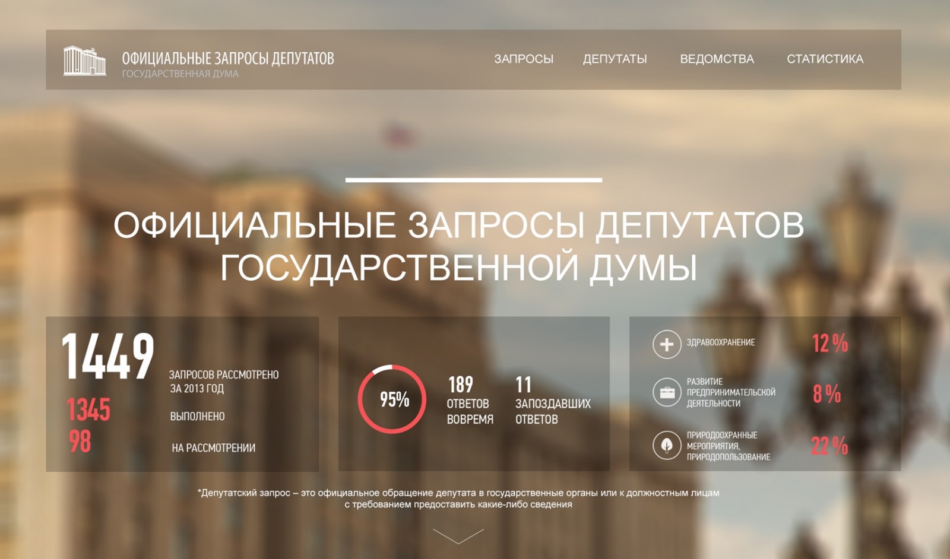Image resolution: width=950 pixels, height=559 pixels.
Task: Click the leaf icon next to Природоохранные мероприятия
Action: (x=667, y=445)
